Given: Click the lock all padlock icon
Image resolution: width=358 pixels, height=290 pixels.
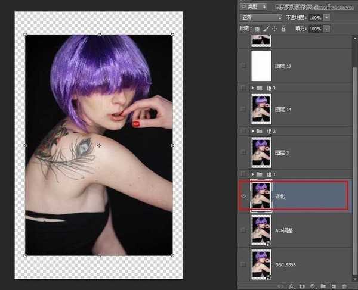Looking at the screenshot, I should 283,29.
